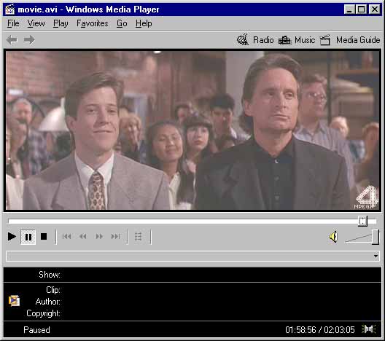The width and height of the screenshot is (385, 341).
Task: Click the fast forward icon
Action: [99, 237]
